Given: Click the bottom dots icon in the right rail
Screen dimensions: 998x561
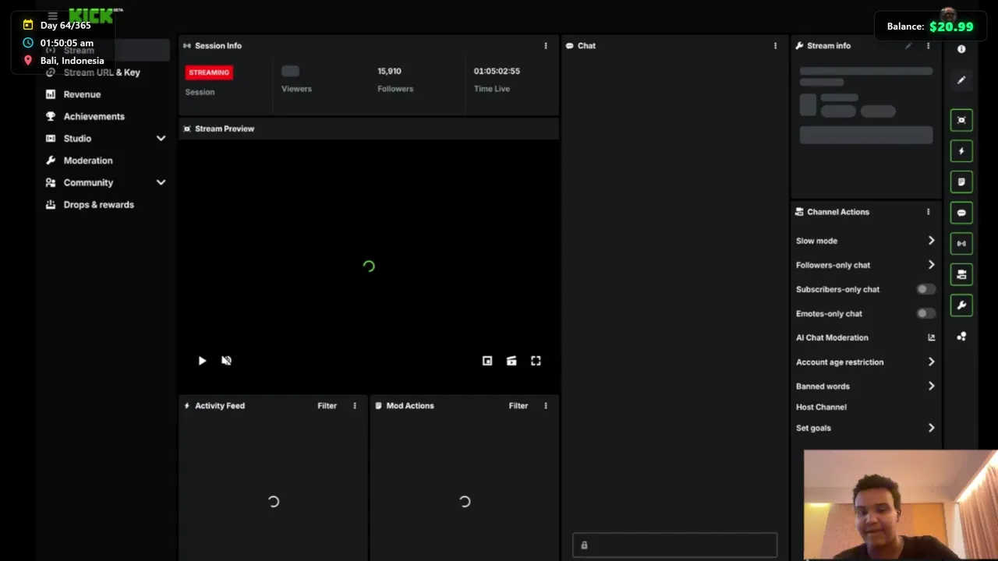Looking at the screenshot, I should pos(961,337).
